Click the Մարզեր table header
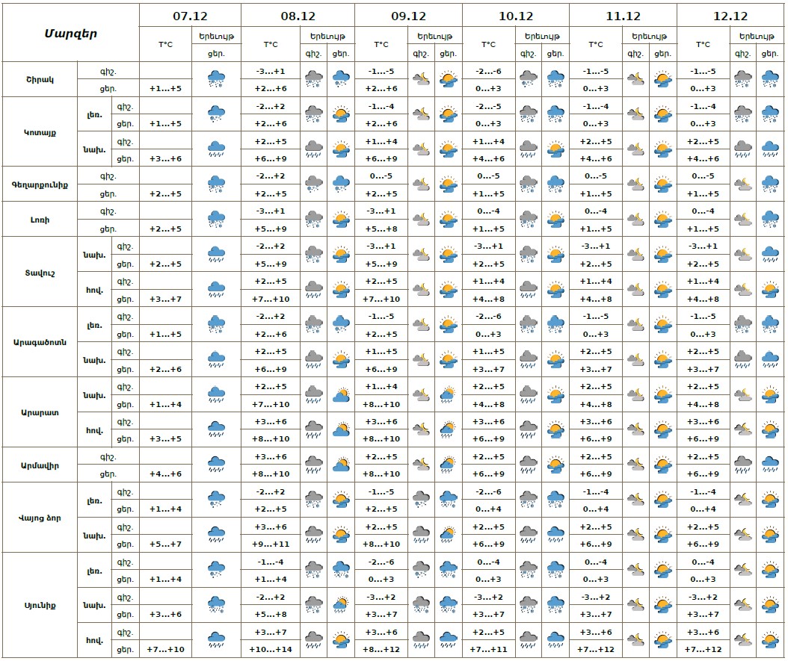Screen dimensions: 788x661 point(70,33)
